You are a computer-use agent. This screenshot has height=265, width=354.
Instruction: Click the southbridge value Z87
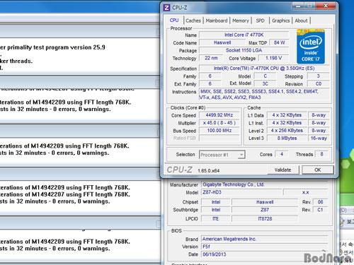(x=265, y=210)
